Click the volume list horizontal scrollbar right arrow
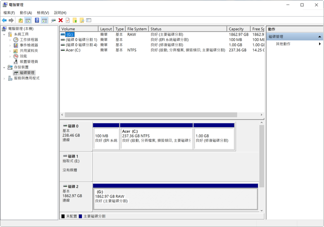 coord(261,114)
